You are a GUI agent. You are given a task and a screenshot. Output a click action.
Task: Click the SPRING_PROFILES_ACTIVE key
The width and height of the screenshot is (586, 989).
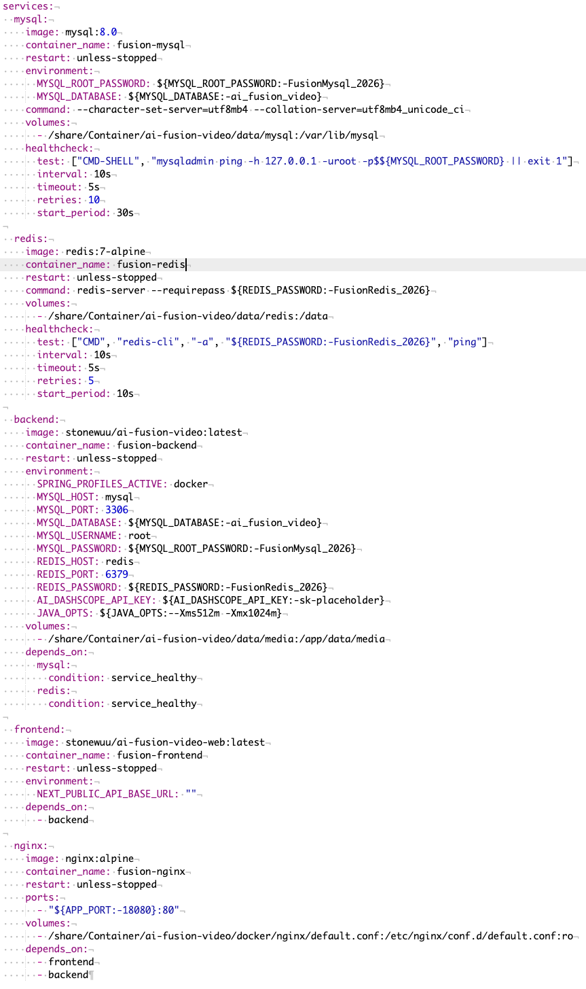pos(103,484)
